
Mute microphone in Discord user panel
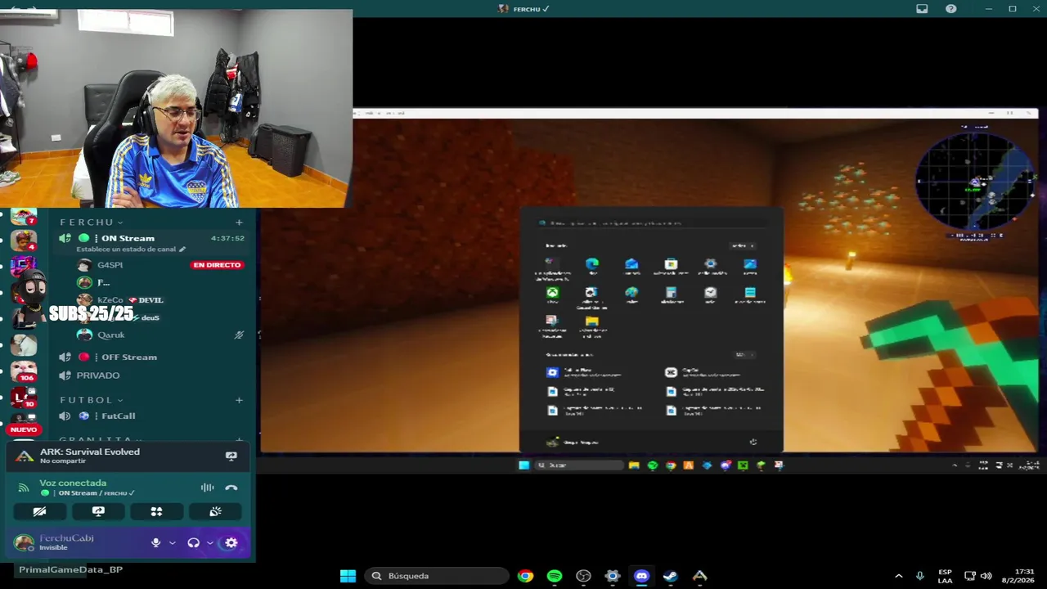155,542
